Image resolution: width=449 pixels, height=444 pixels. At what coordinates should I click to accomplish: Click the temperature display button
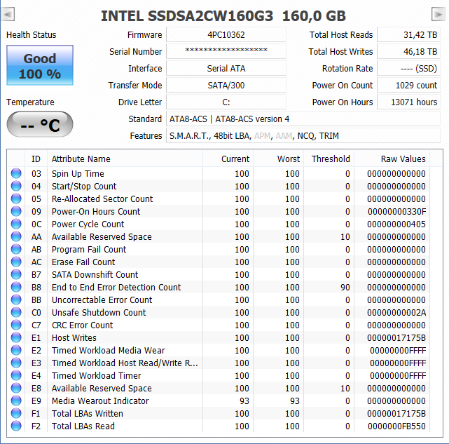pos(40,124)
